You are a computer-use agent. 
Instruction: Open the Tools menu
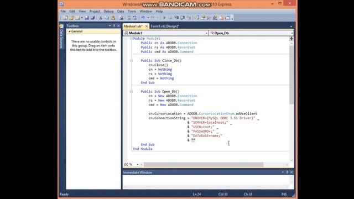pyautogui.click(x=132, y=11)
